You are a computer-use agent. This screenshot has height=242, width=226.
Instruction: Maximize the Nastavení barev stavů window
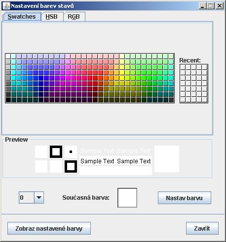coord(211,6)
